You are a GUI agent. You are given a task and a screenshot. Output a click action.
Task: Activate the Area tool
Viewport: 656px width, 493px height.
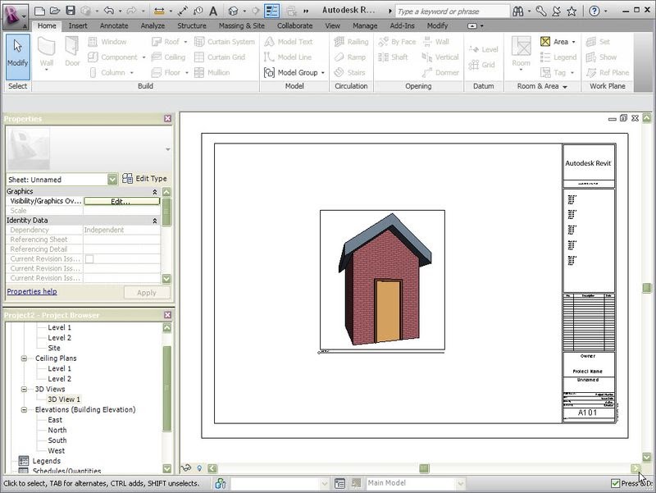point(559,41)
